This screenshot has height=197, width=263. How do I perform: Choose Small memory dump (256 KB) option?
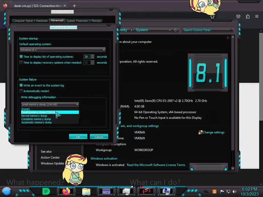click(x=50, y=112)
